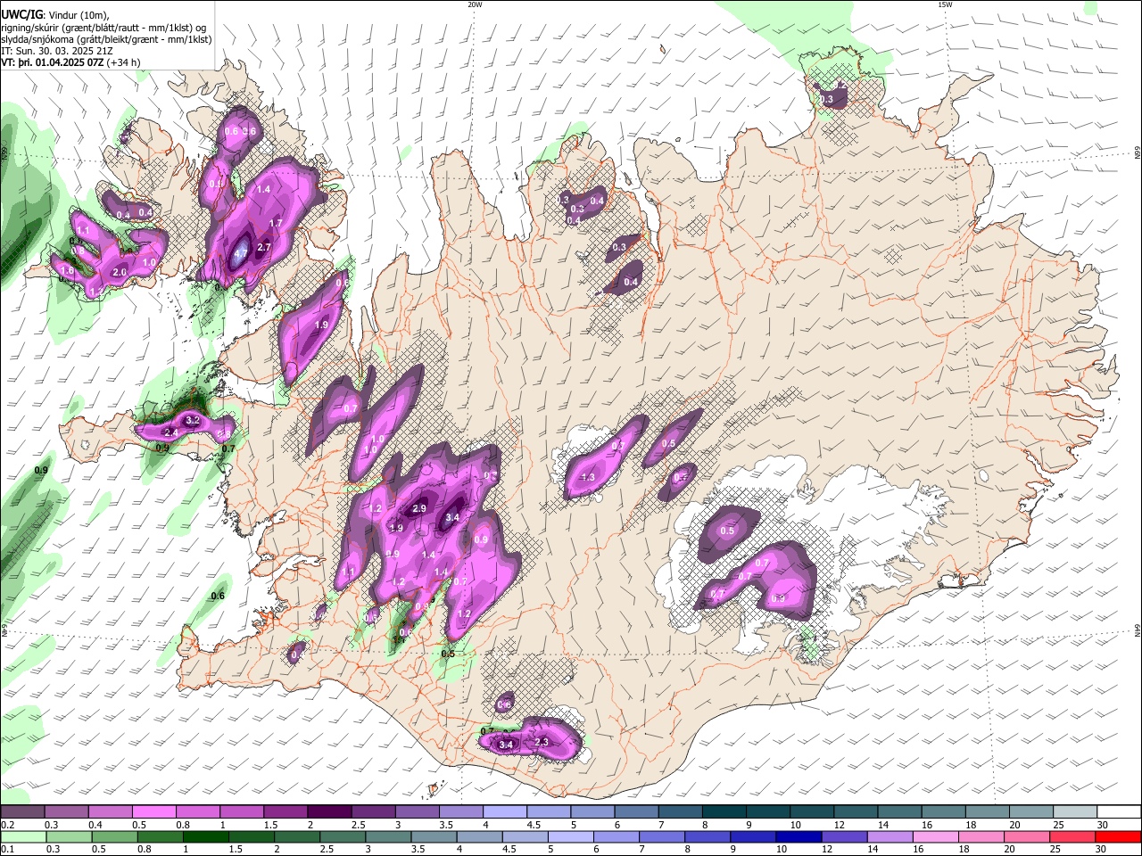The width and height of the screenshot is (1142, 856).
Task: Click the 'VT: þri. 01.04.2025 07Z (+34 h)' line
Action: 70,62
